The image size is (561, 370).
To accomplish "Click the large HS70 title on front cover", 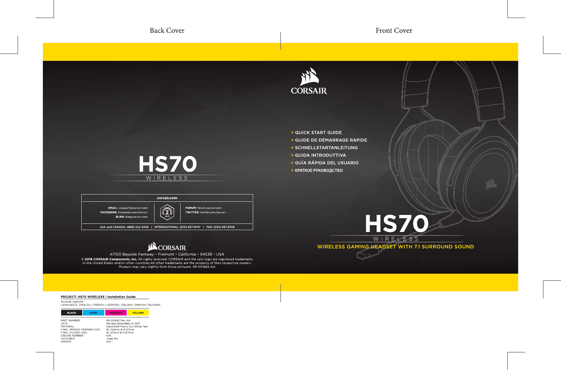I will (x=397, y=224).
